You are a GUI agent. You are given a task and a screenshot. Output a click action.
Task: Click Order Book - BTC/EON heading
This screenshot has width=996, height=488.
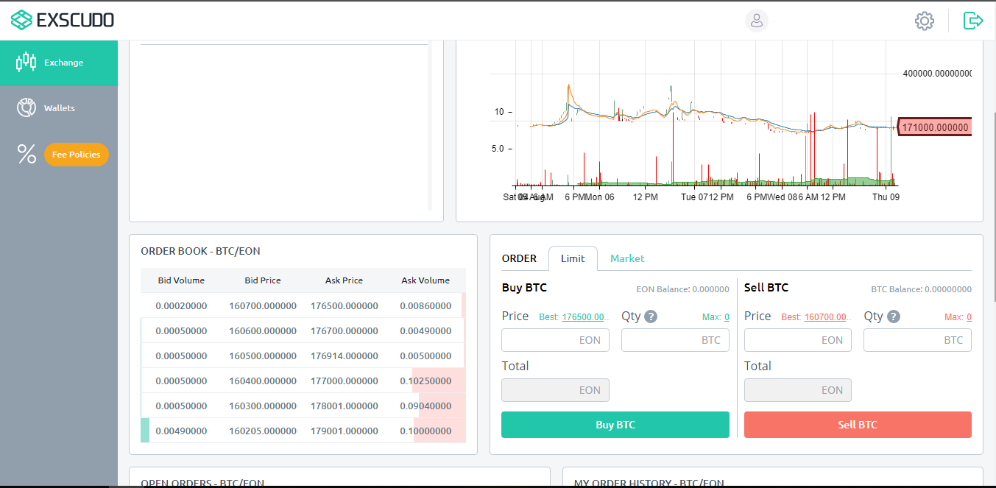(x=200, y=251)
